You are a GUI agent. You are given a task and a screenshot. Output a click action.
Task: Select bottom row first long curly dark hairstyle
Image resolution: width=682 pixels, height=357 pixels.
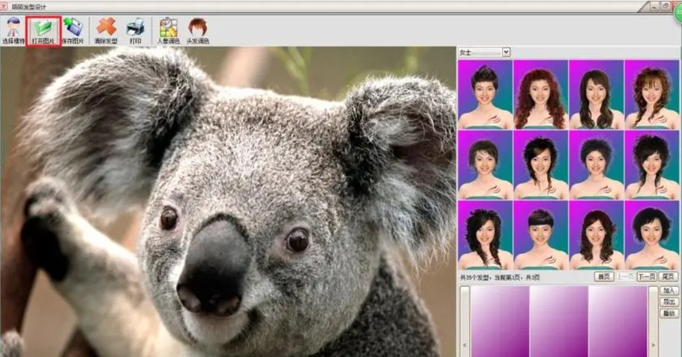(x=485, y=235)
